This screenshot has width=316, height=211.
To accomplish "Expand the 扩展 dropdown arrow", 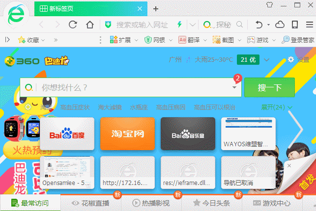I will pyautogui.click(x=136, y=40).
